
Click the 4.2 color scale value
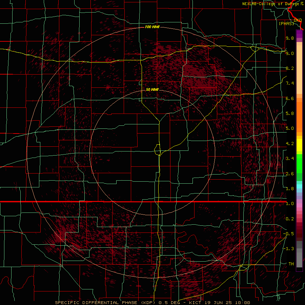click(x=290, y=144)
